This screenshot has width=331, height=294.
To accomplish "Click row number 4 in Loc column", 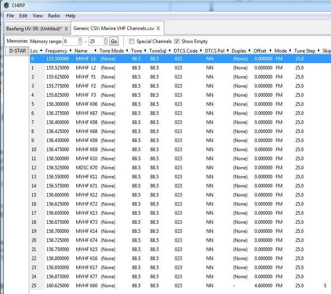I will tap(32, 95).
